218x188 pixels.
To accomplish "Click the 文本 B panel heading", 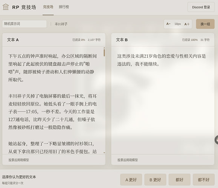I will pyautogui.click(x=122, y=40).
